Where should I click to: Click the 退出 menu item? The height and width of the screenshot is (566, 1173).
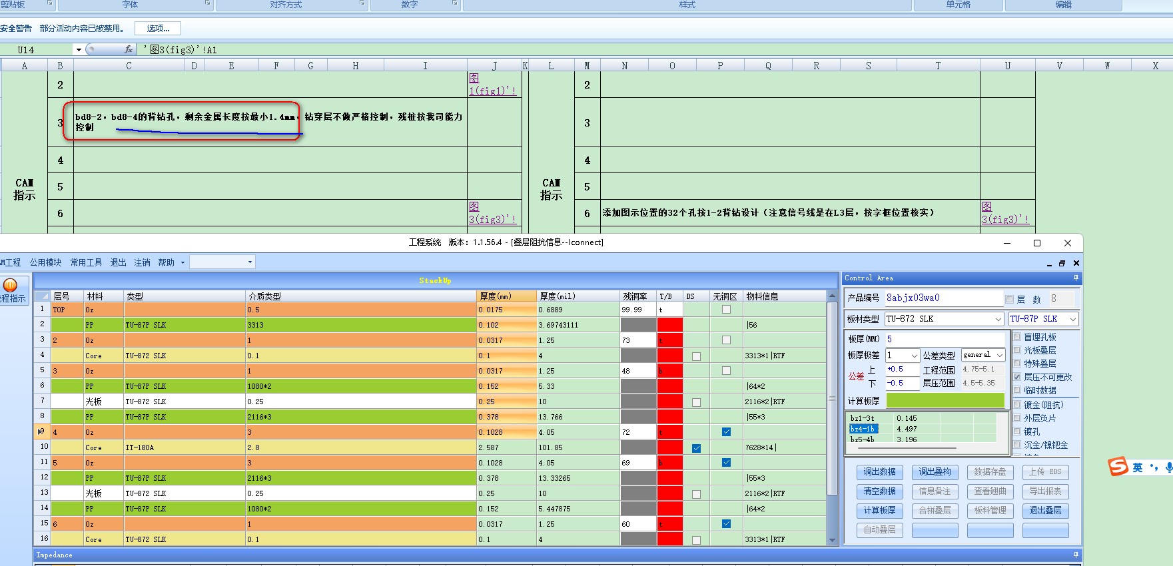coord(118,262)
